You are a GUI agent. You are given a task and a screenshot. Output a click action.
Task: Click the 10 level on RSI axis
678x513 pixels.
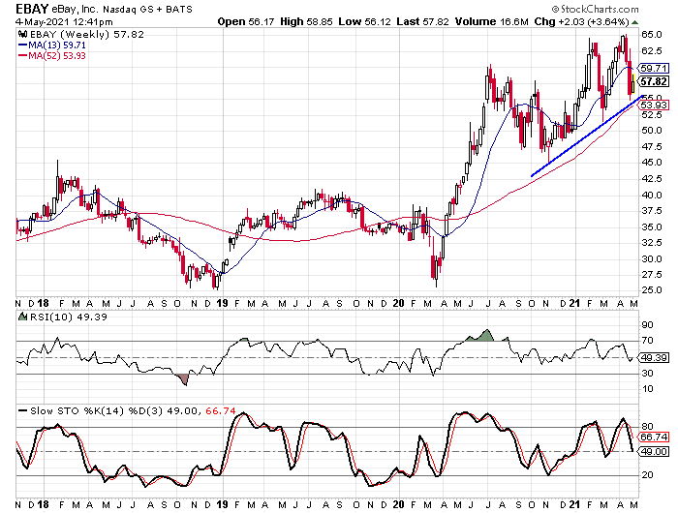(x=647, y=389)
